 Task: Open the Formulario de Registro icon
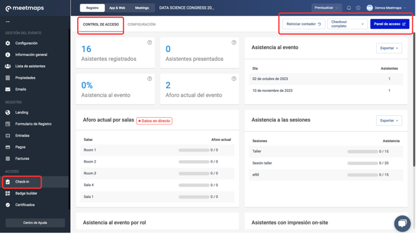tap(7, 124)
